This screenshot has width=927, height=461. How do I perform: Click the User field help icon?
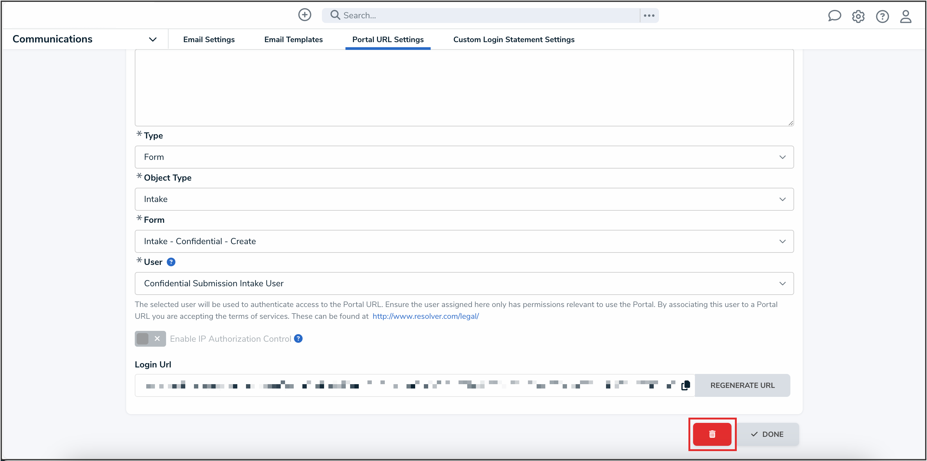tap(171, 262)
